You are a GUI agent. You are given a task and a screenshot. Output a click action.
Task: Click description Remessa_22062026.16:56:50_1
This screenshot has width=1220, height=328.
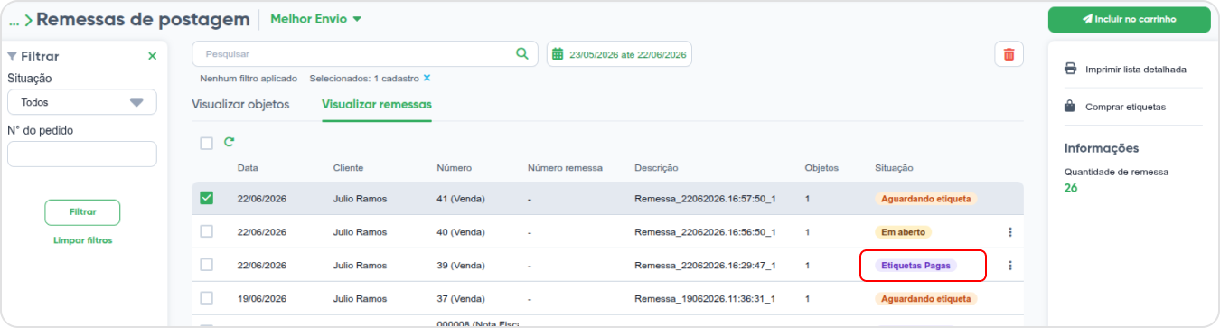[x=705, y=232]
